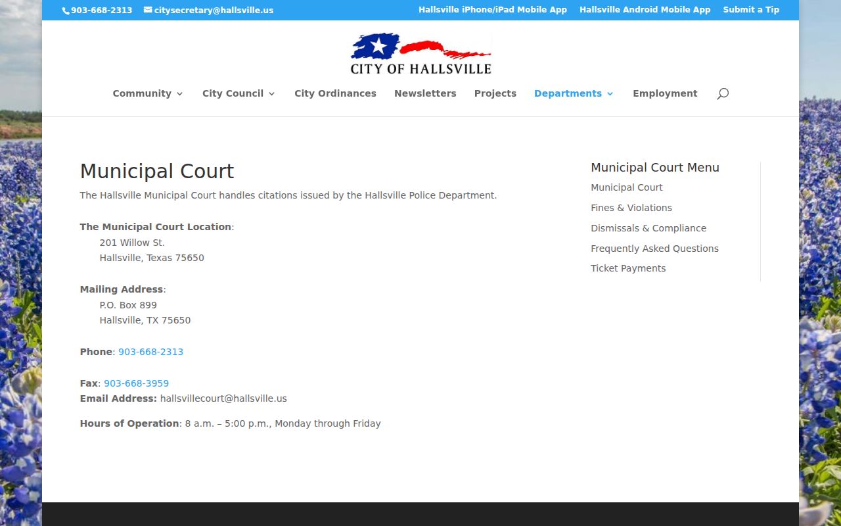Open Dismissals & Compliance sidebar link
Screen dimensions: 841x526
[648, 228]
